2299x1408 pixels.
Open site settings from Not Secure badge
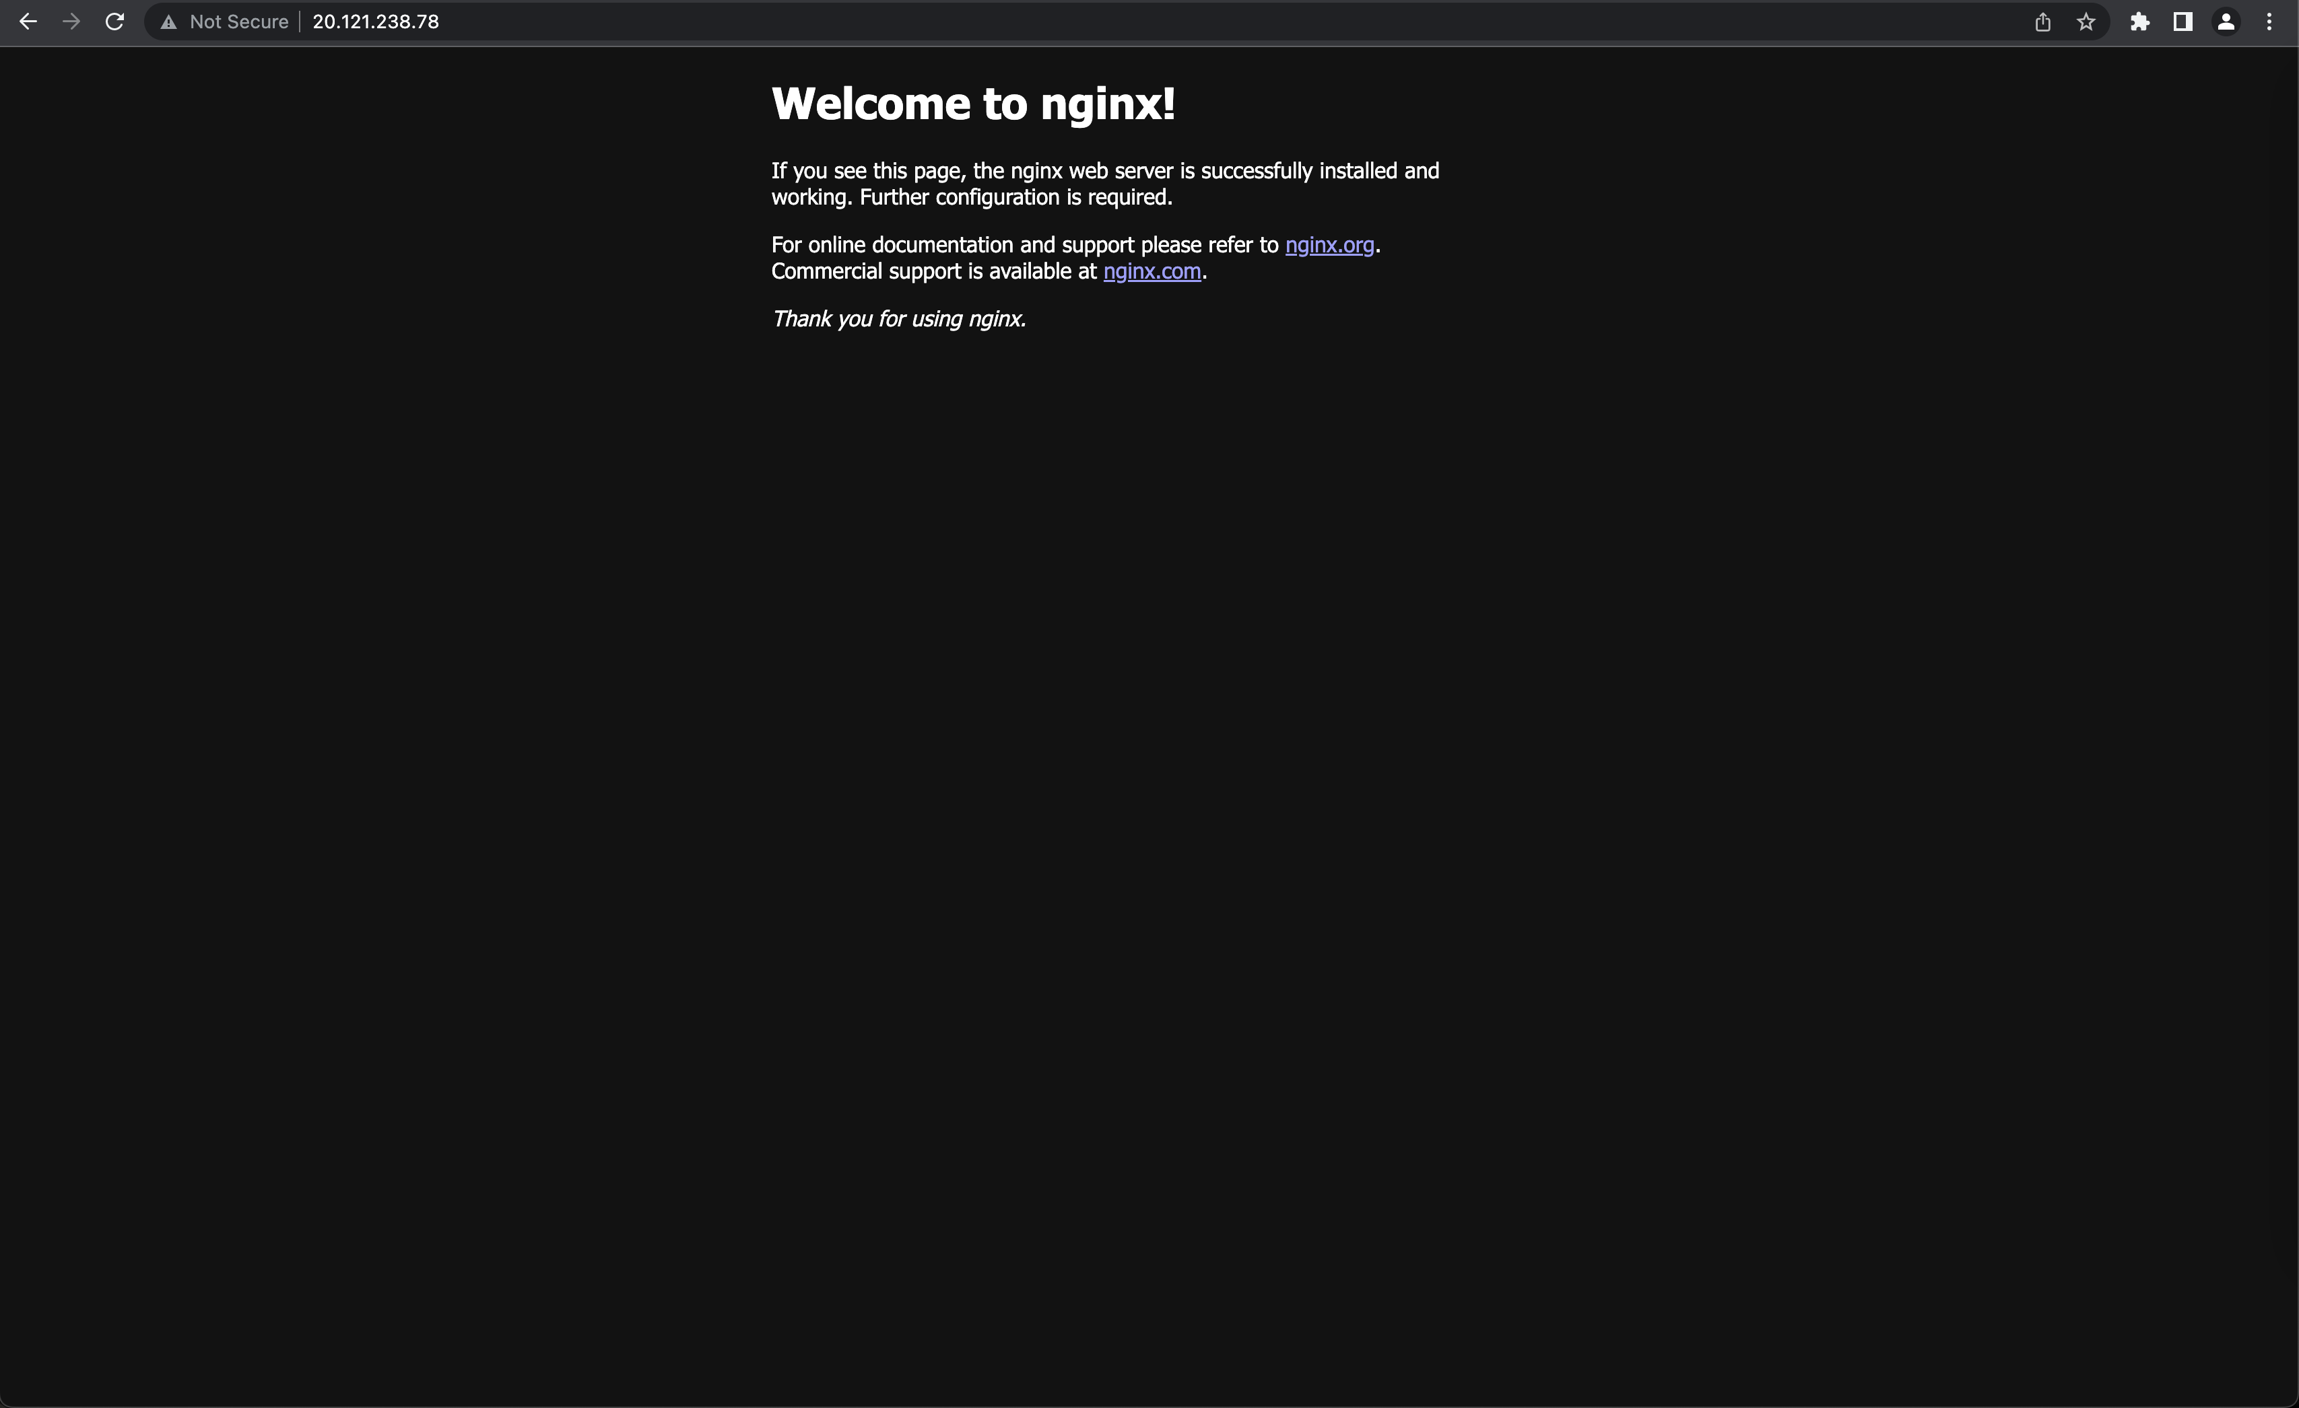238,22
